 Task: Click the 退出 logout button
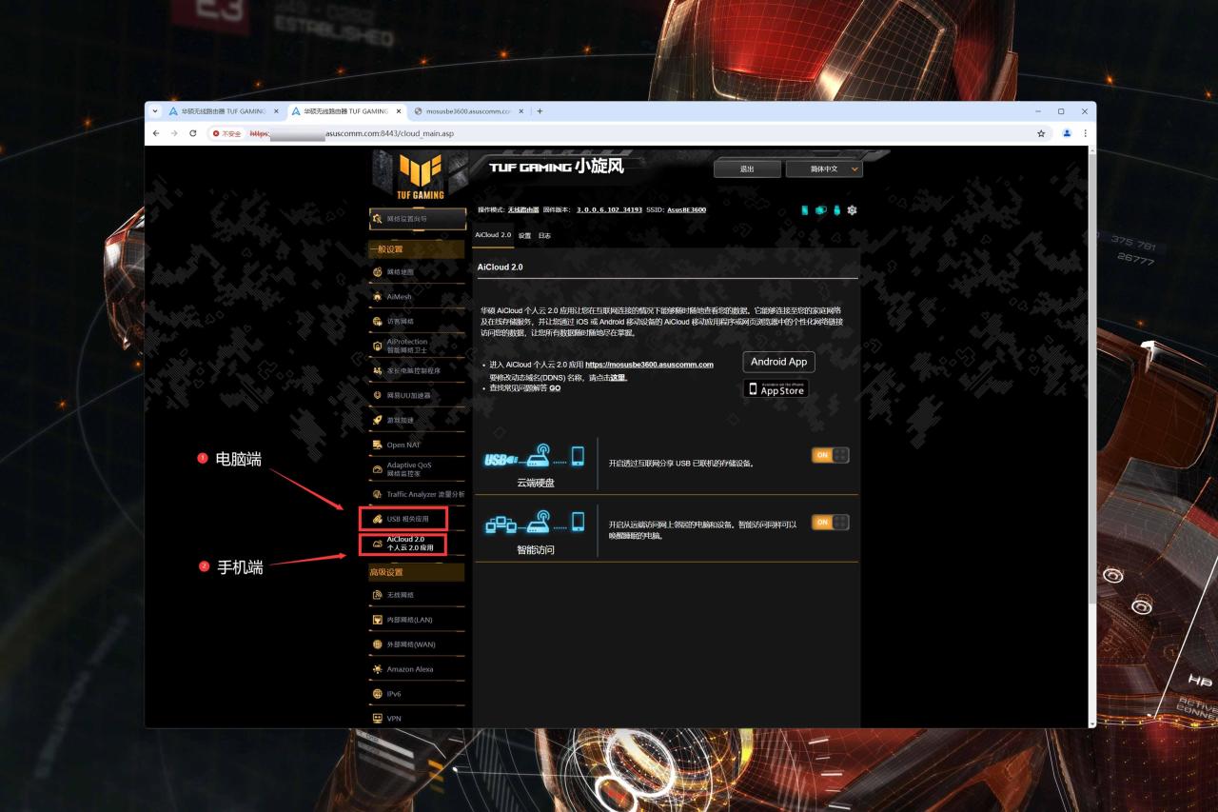[x=747, y=168]
